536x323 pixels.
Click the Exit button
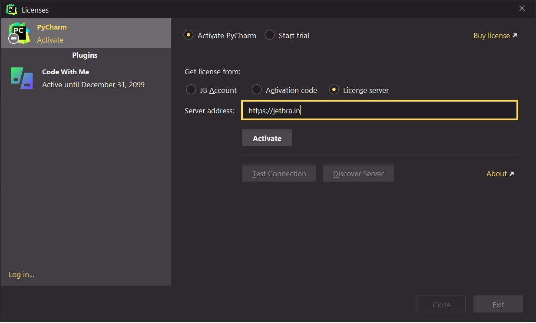(498, 304)
